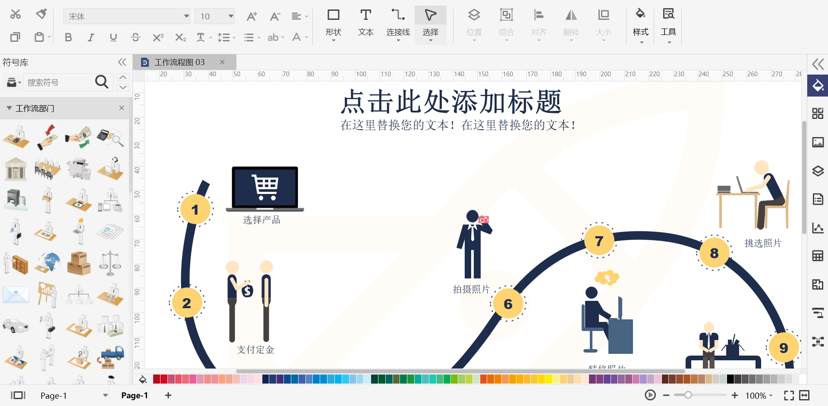Click the fit to page icon
Viewport: 828px width, 406px height.
(x=789, y=395)
